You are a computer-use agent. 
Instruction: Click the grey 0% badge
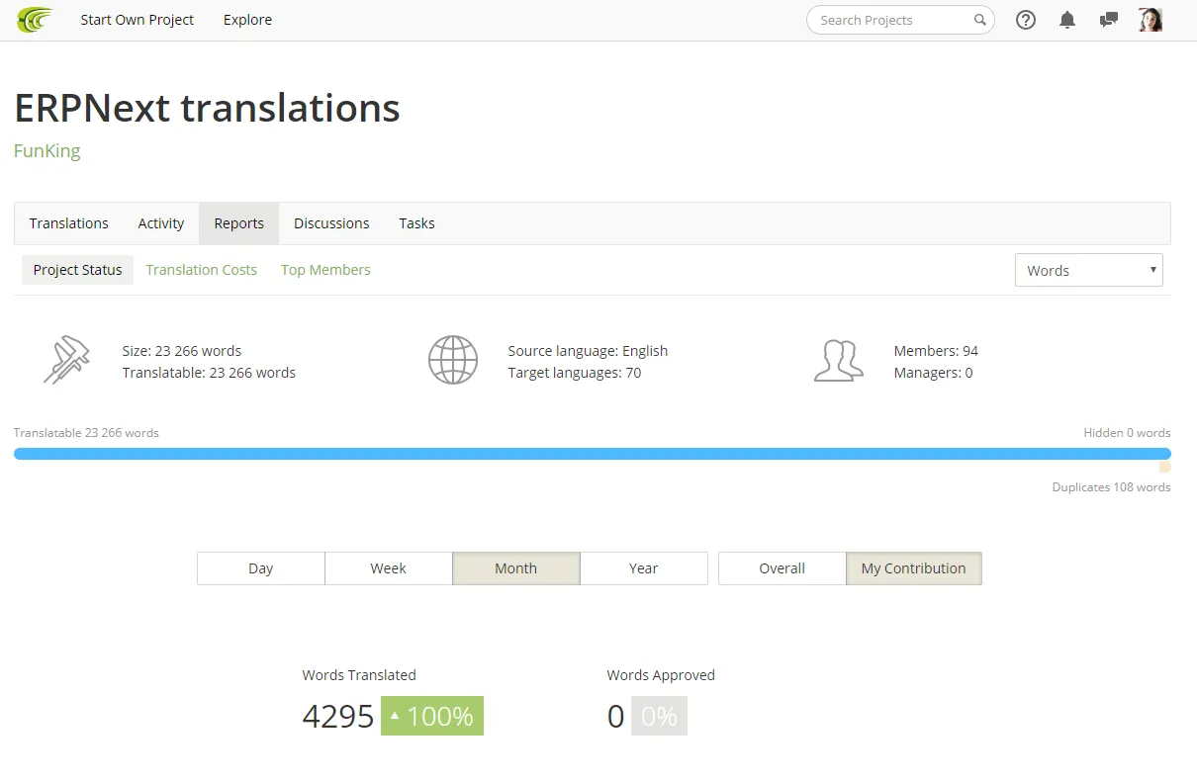pyautogui.click(x=659, y=716)
